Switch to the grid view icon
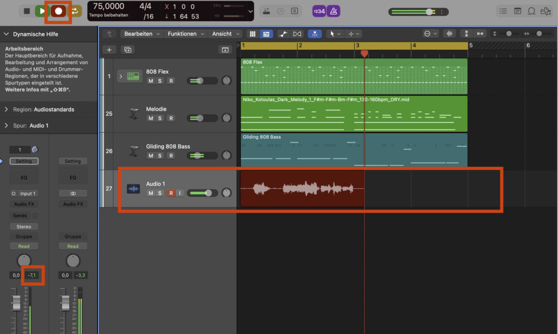 [253, 34]
